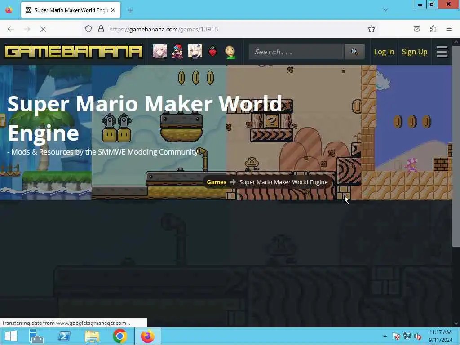Show hidden system tray icons
Screen dimensions: 460x345
(385, 336)
